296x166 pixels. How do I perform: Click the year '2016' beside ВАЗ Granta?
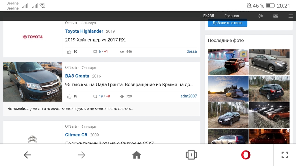click(x=97, y=76)
